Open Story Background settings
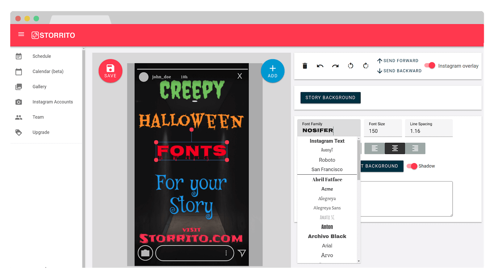Image resolution: width=494 pixels, height=278 pixels. click(330, 98)
